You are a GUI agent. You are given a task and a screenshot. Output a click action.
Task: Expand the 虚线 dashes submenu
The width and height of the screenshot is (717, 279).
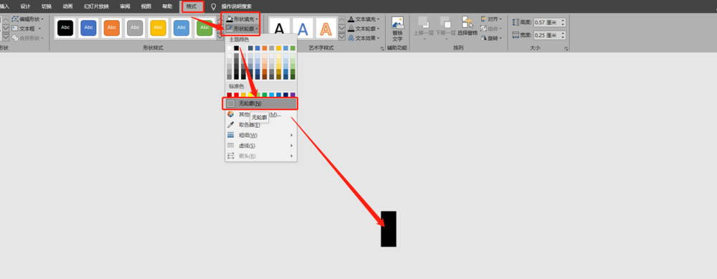[261, 146]
